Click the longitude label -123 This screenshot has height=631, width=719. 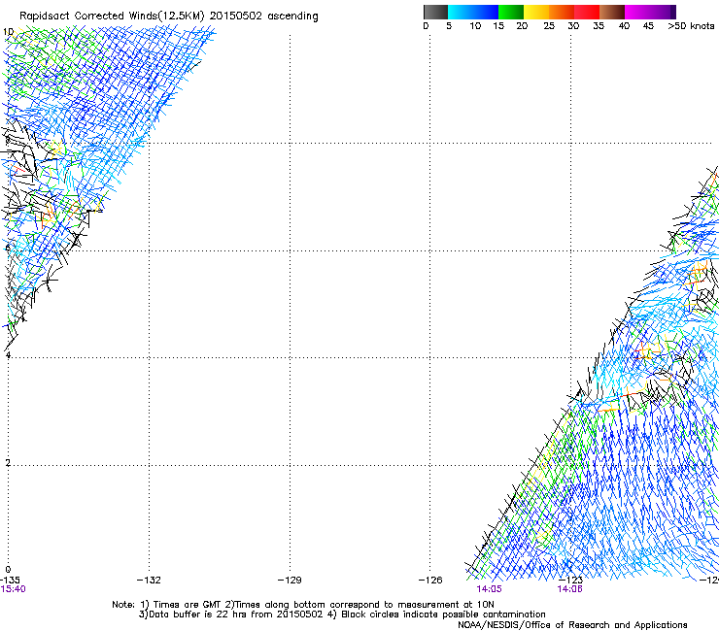click(x=571, y=581)
